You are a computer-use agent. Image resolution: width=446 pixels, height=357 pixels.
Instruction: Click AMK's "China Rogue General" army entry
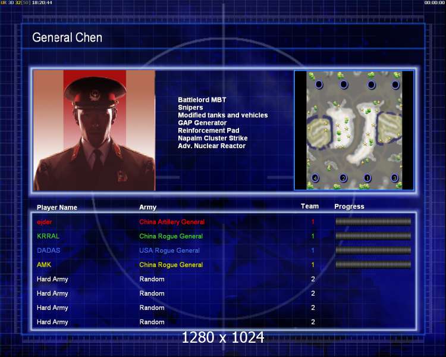pyautogui.click(x=171, y=265)
